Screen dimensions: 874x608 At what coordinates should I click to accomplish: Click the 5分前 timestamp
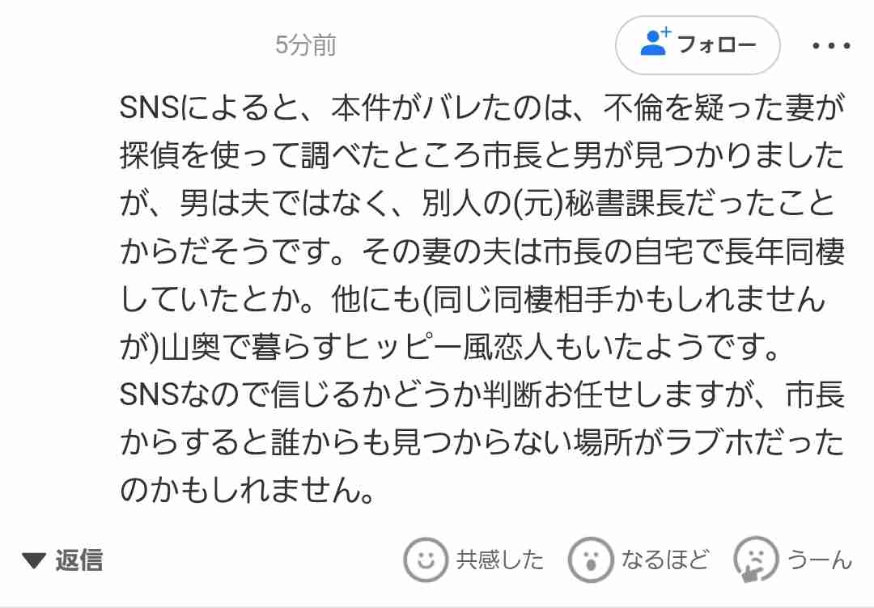[305, 45]
